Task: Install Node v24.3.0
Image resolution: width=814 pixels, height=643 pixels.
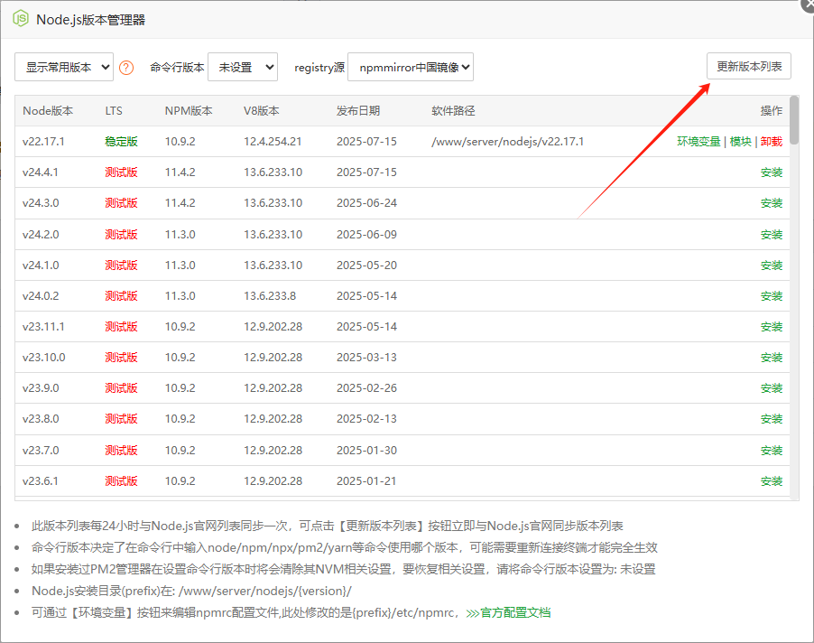Action: coord(772,203)
